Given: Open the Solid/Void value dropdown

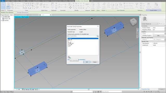Looking at the screenshot, I should 158,45.
